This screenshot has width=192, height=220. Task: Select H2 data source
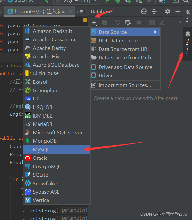[57, 99]
